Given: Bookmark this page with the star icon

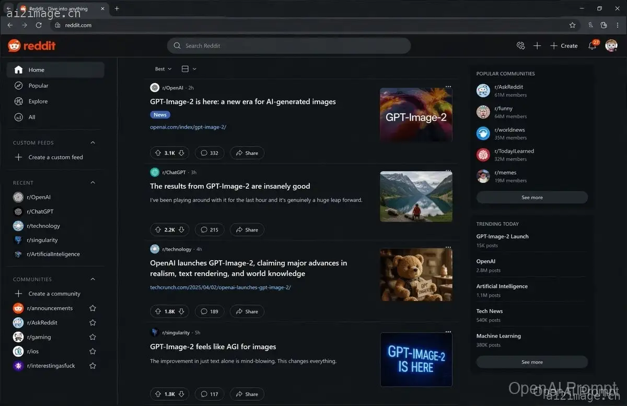Looking at the screenshot, I should [x=572, y=25].
